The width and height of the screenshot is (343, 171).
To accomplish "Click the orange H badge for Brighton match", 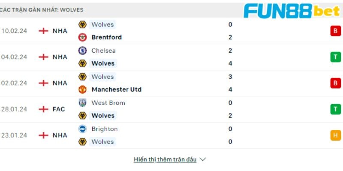I will (x=336, y=135).
